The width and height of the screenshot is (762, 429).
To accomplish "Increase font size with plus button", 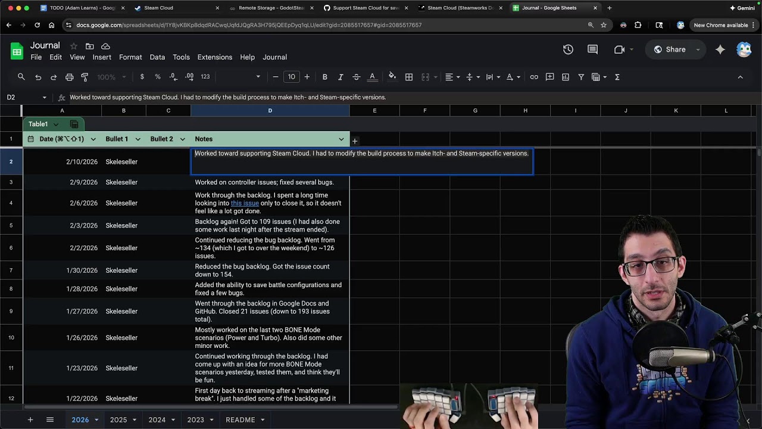I will tap(307, 77).
